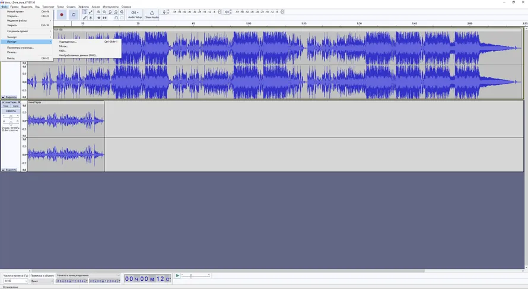Adjust pan slider on second track
528x289 pixels.
11,123
